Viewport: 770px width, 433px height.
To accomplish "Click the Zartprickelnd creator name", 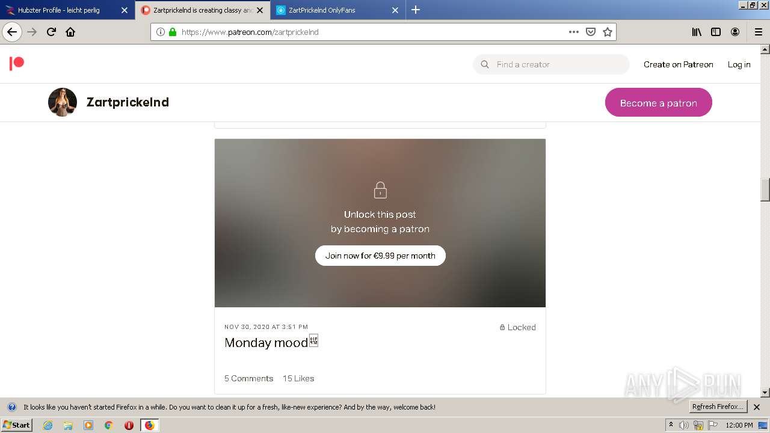I will pos(128,102).
